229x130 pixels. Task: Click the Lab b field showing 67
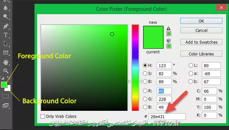tap(211, 81)
